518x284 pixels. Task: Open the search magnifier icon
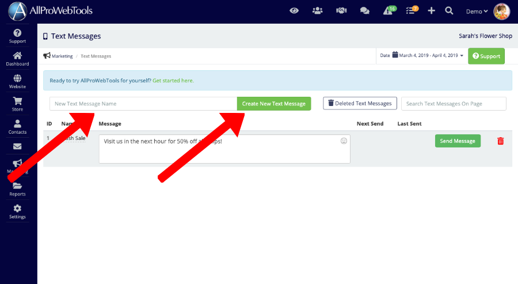pyautogui.click(x=449, y=11)
